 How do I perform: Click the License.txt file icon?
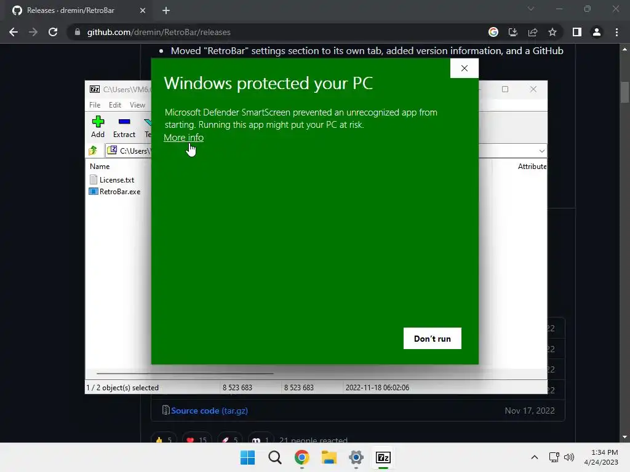(94, 180)
